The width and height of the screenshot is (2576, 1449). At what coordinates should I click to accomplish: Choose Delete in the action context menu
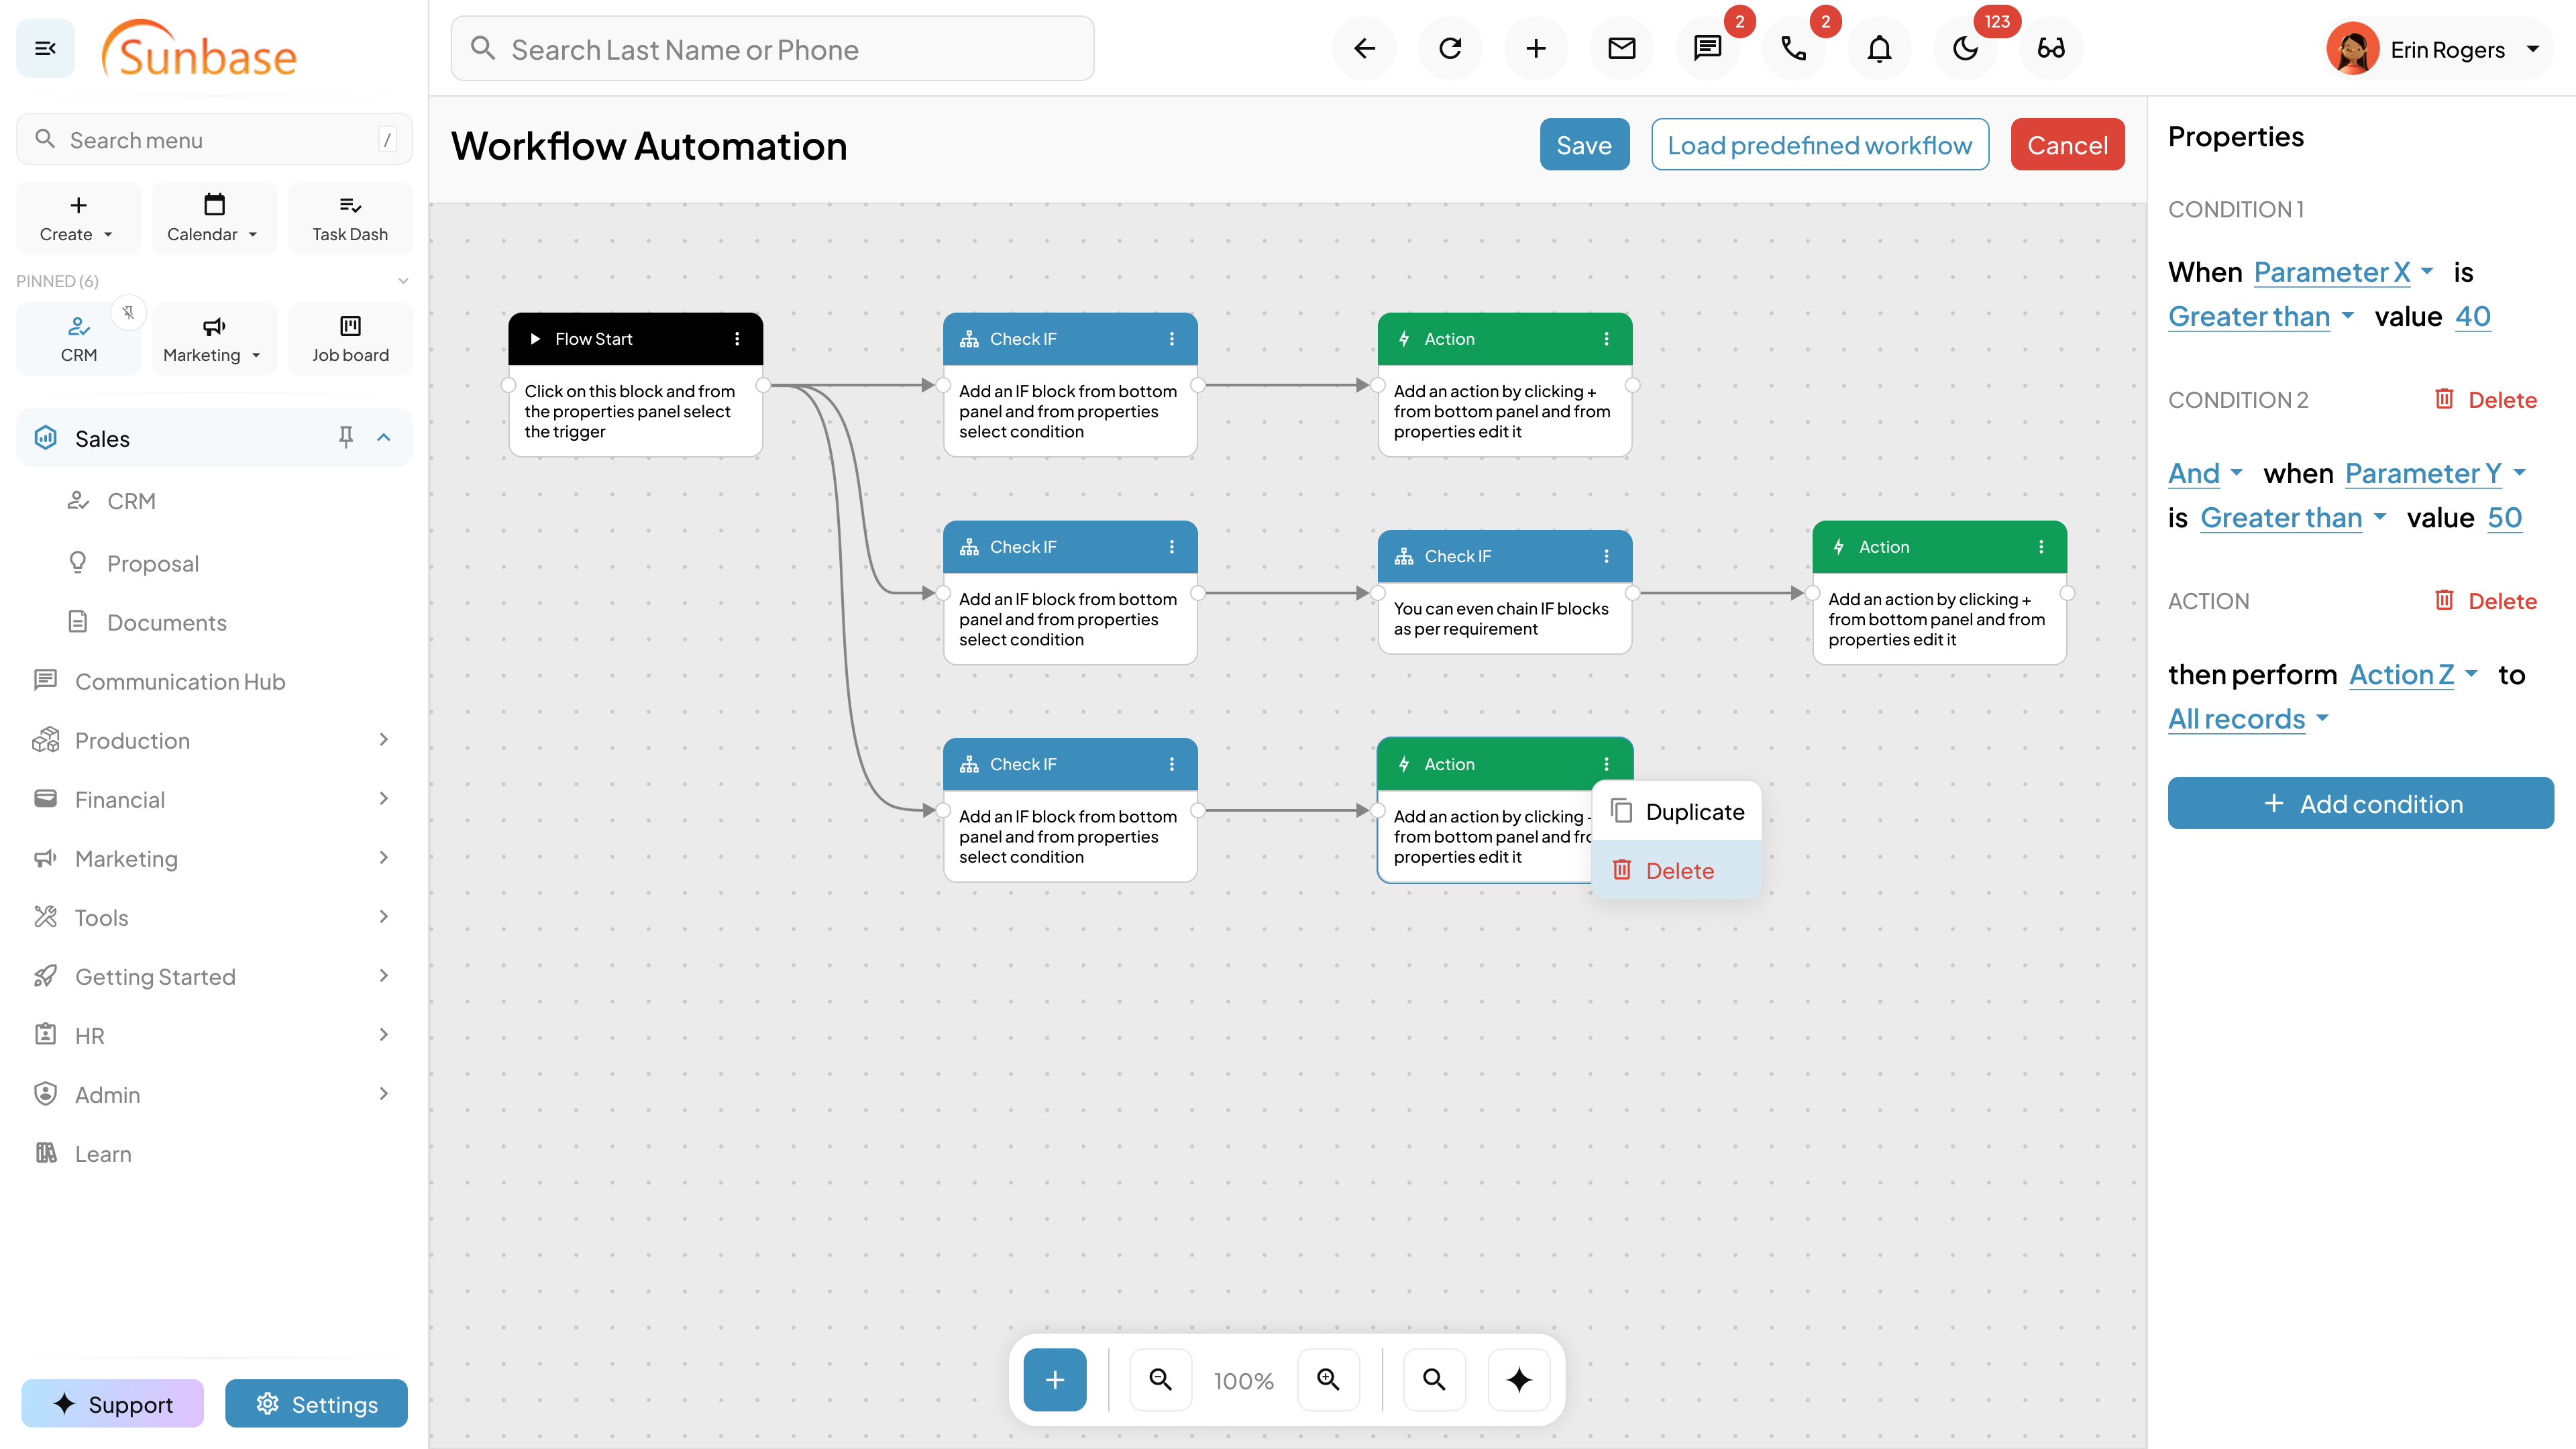click(x=1679, y=871)
